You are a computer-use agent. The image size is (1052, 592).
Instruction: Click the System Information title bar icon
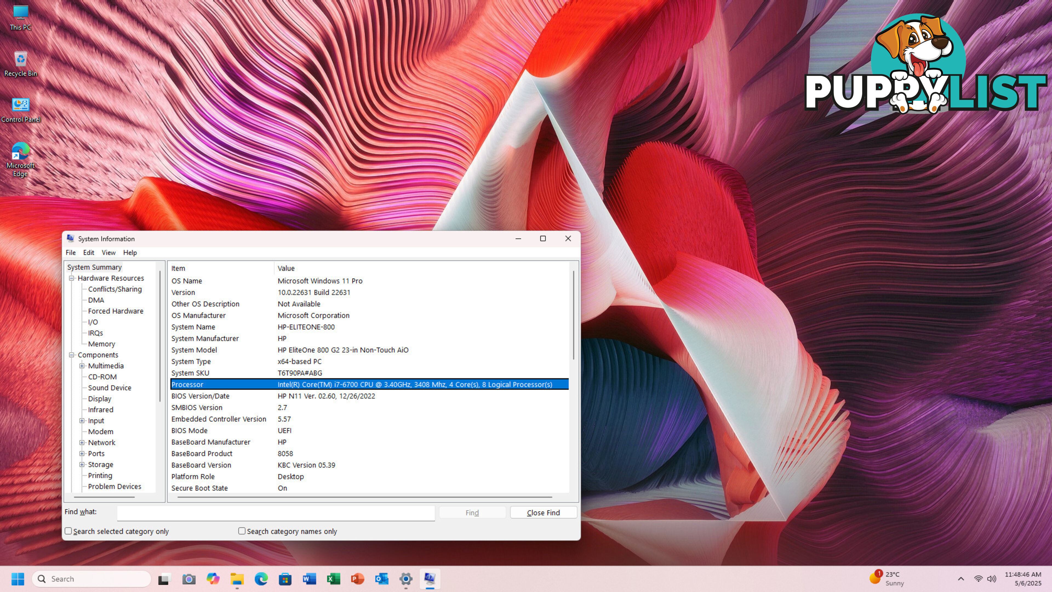click(x=71, y=239)
